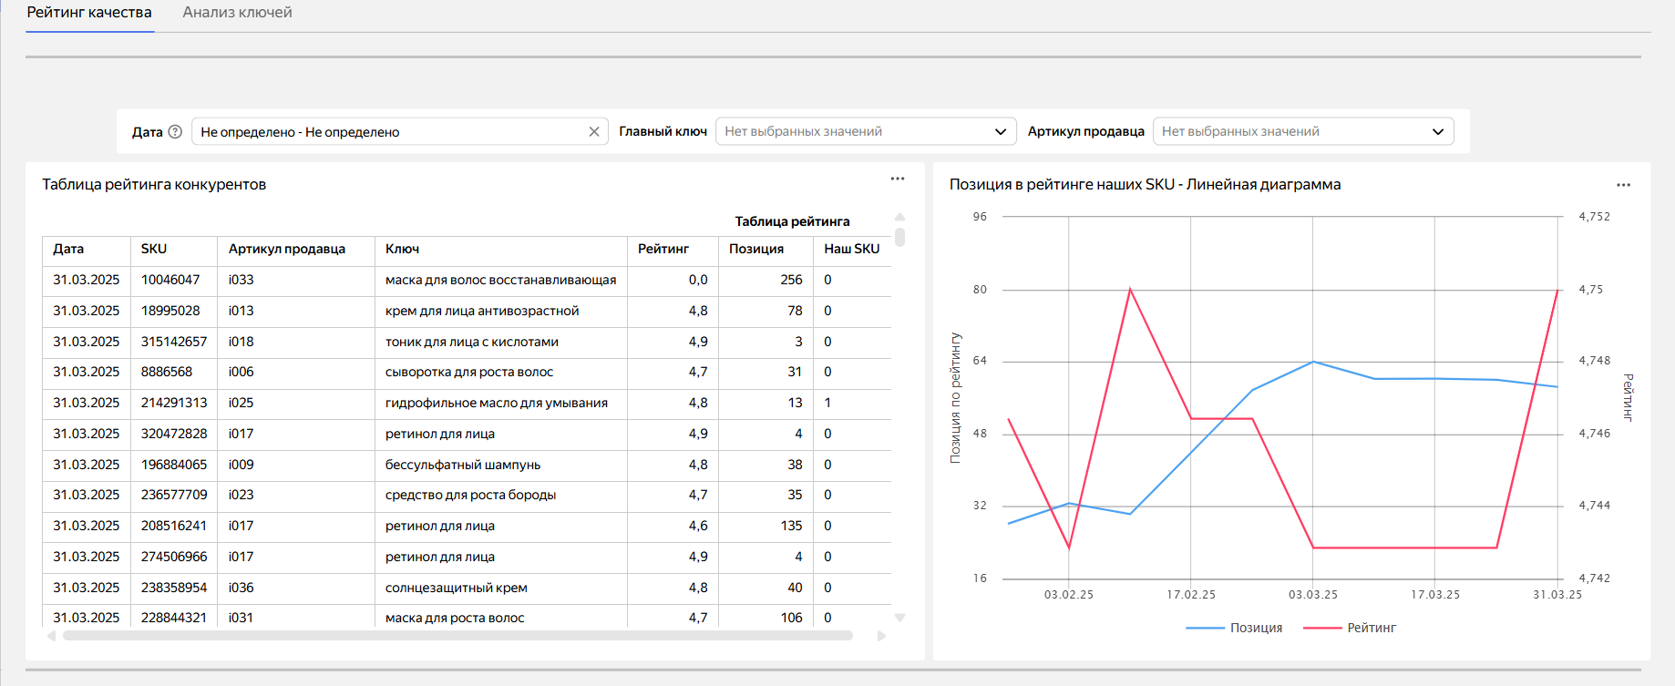Image resolution: width=1675 pixels, height=686 pixels.
Task: Sort table by Позиция column header
Action: tap(756, 249)
